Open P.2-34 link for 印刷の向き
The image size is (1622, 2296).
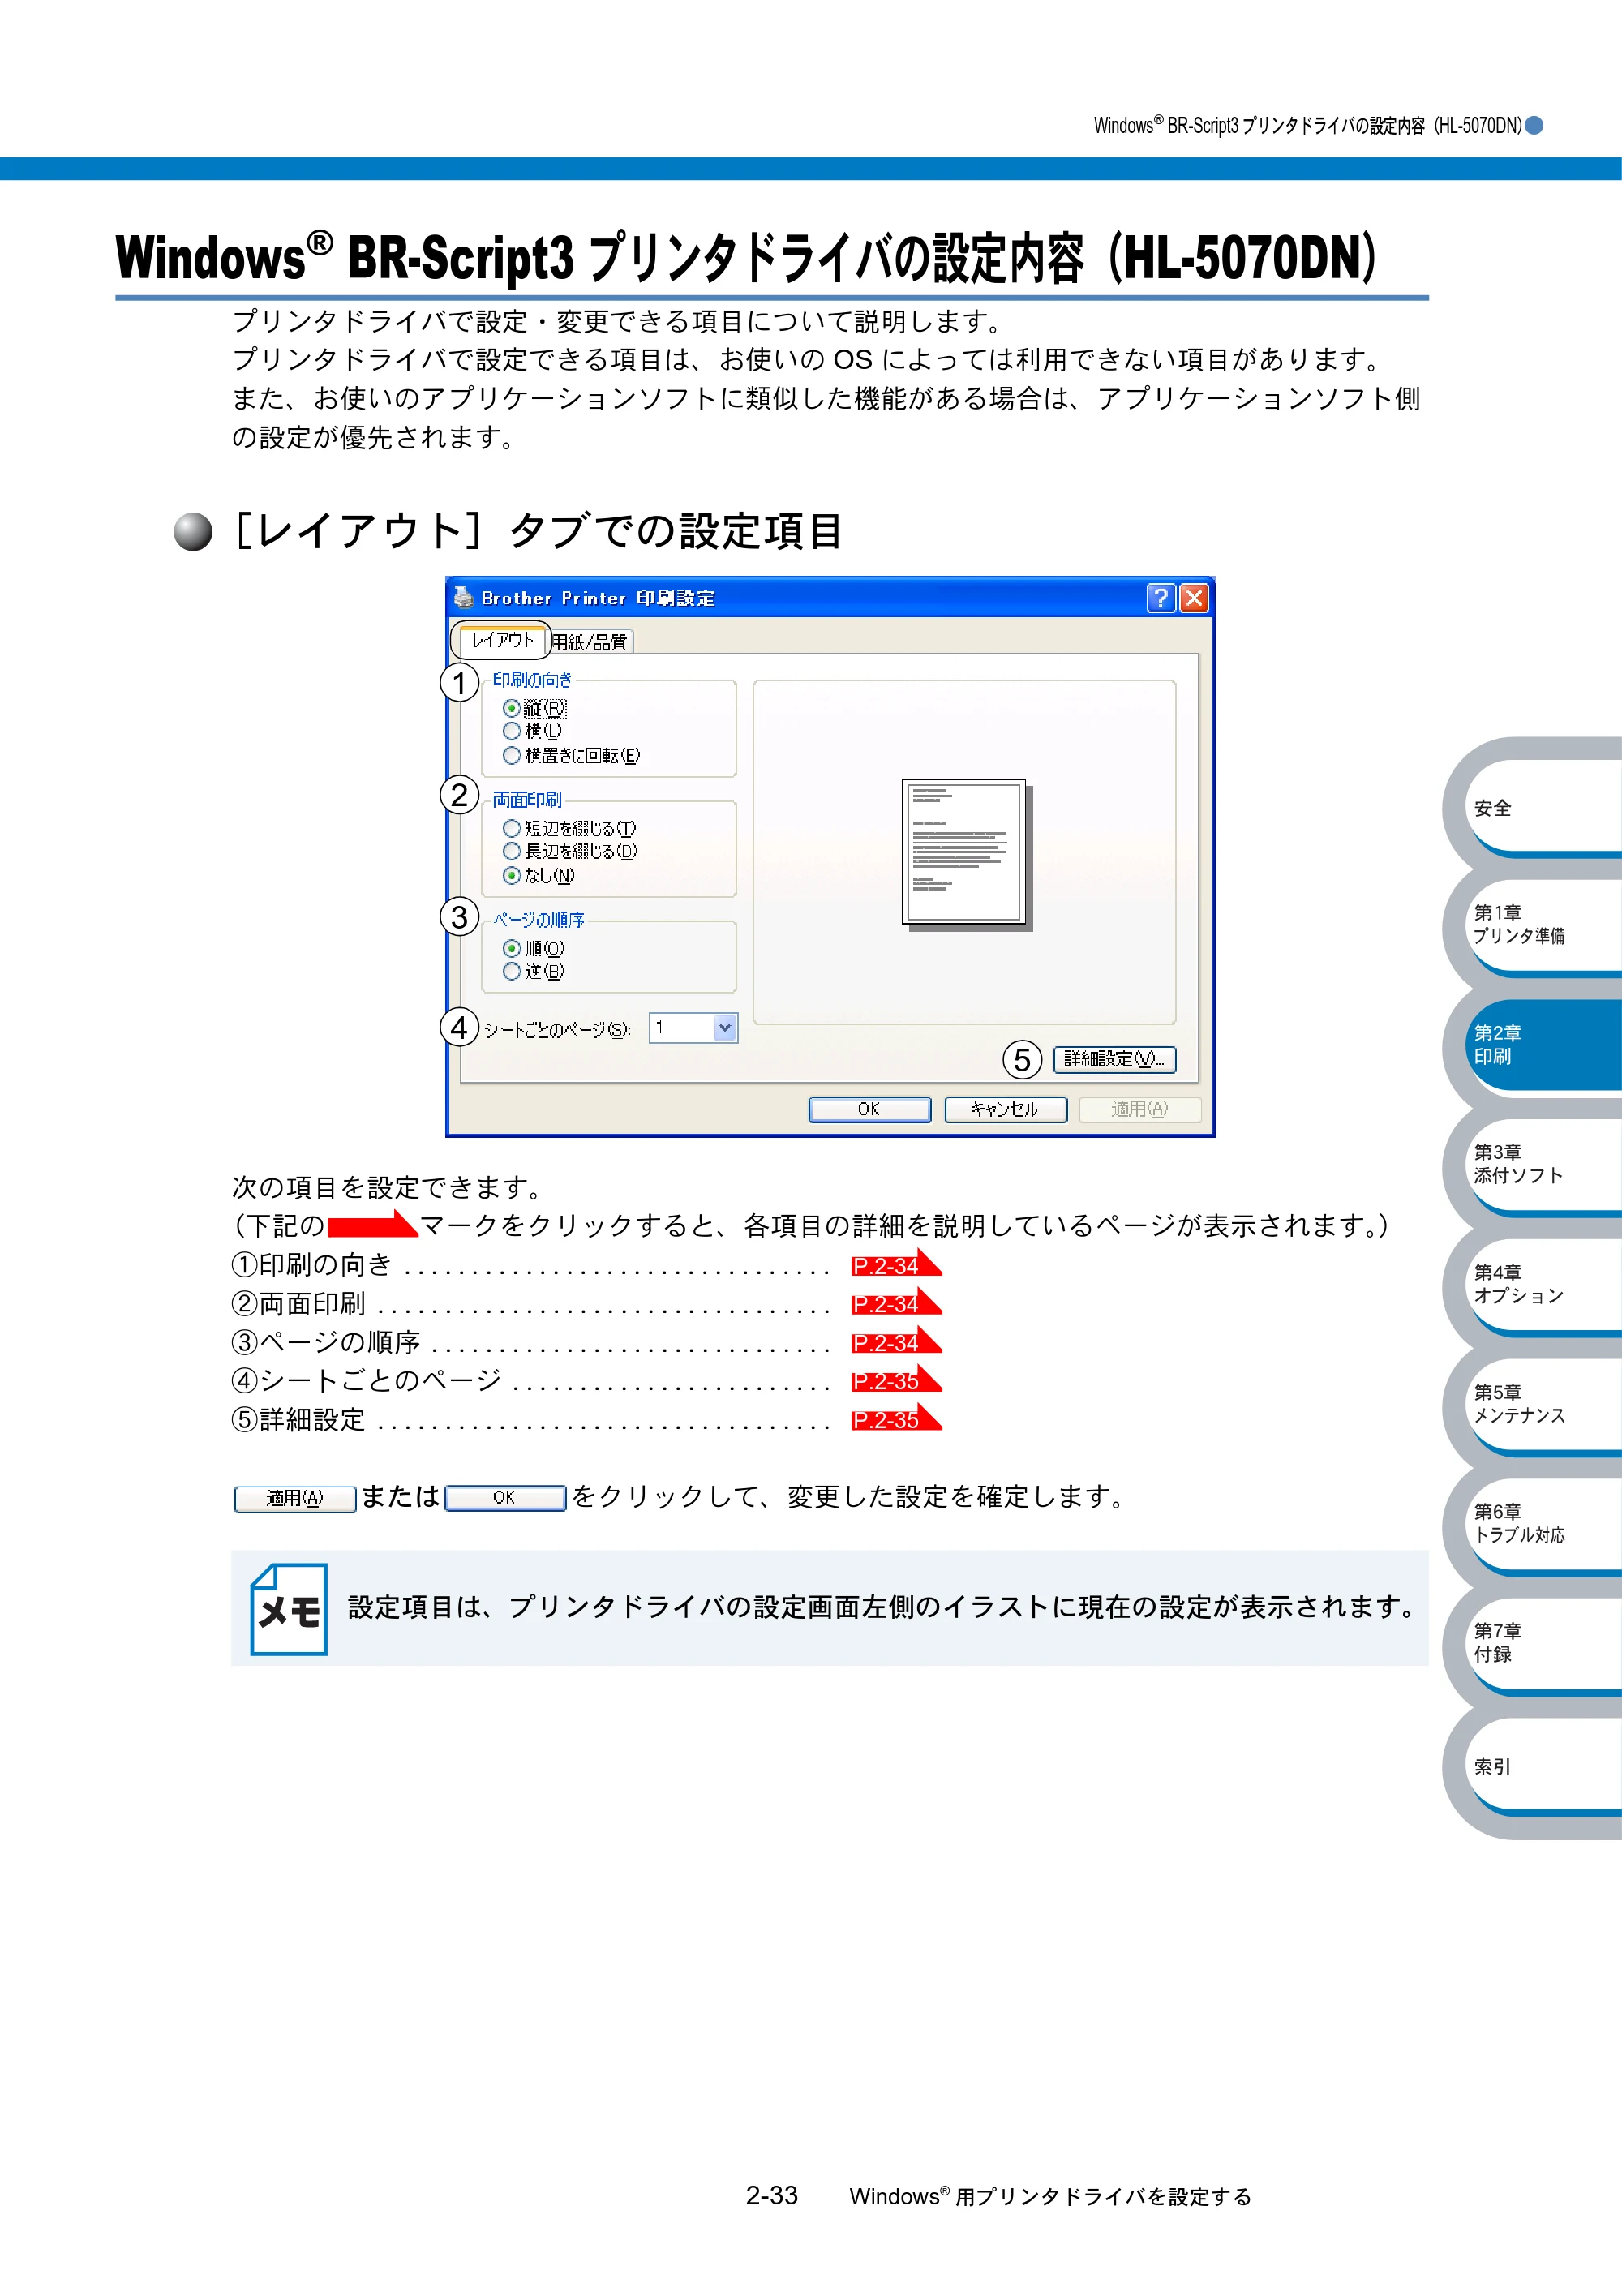tap(896, 1264)
